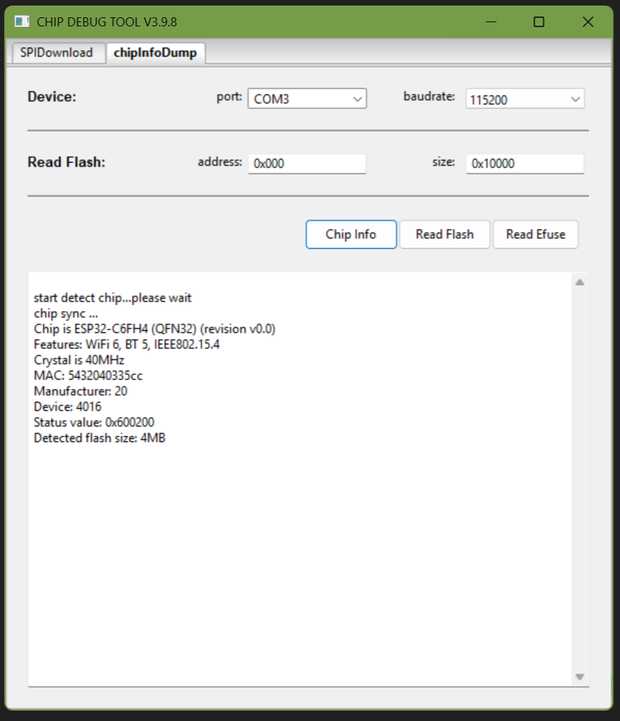Minimize the Chip Debug Tool window

click(491, 21)
